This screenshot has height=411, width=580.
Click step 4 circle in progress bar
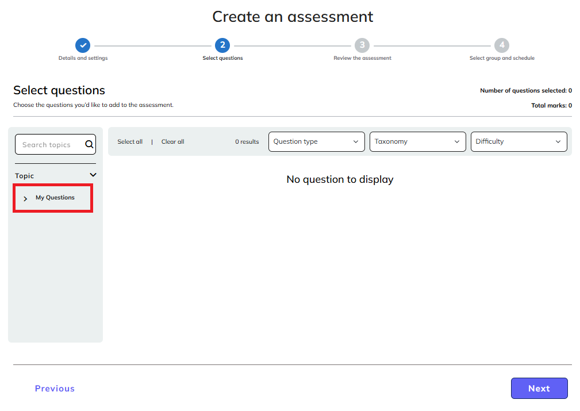pyautogui.click(x=502, y=45)
